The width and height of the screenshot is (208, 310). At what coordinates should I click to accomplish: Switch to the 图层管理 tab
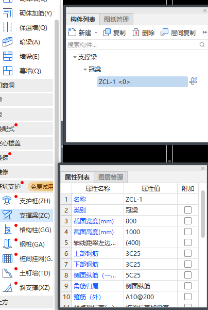(x=111, y=177)
